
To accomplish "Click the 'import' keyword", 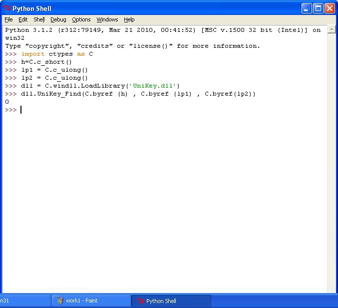I will [x=33, y=54].
